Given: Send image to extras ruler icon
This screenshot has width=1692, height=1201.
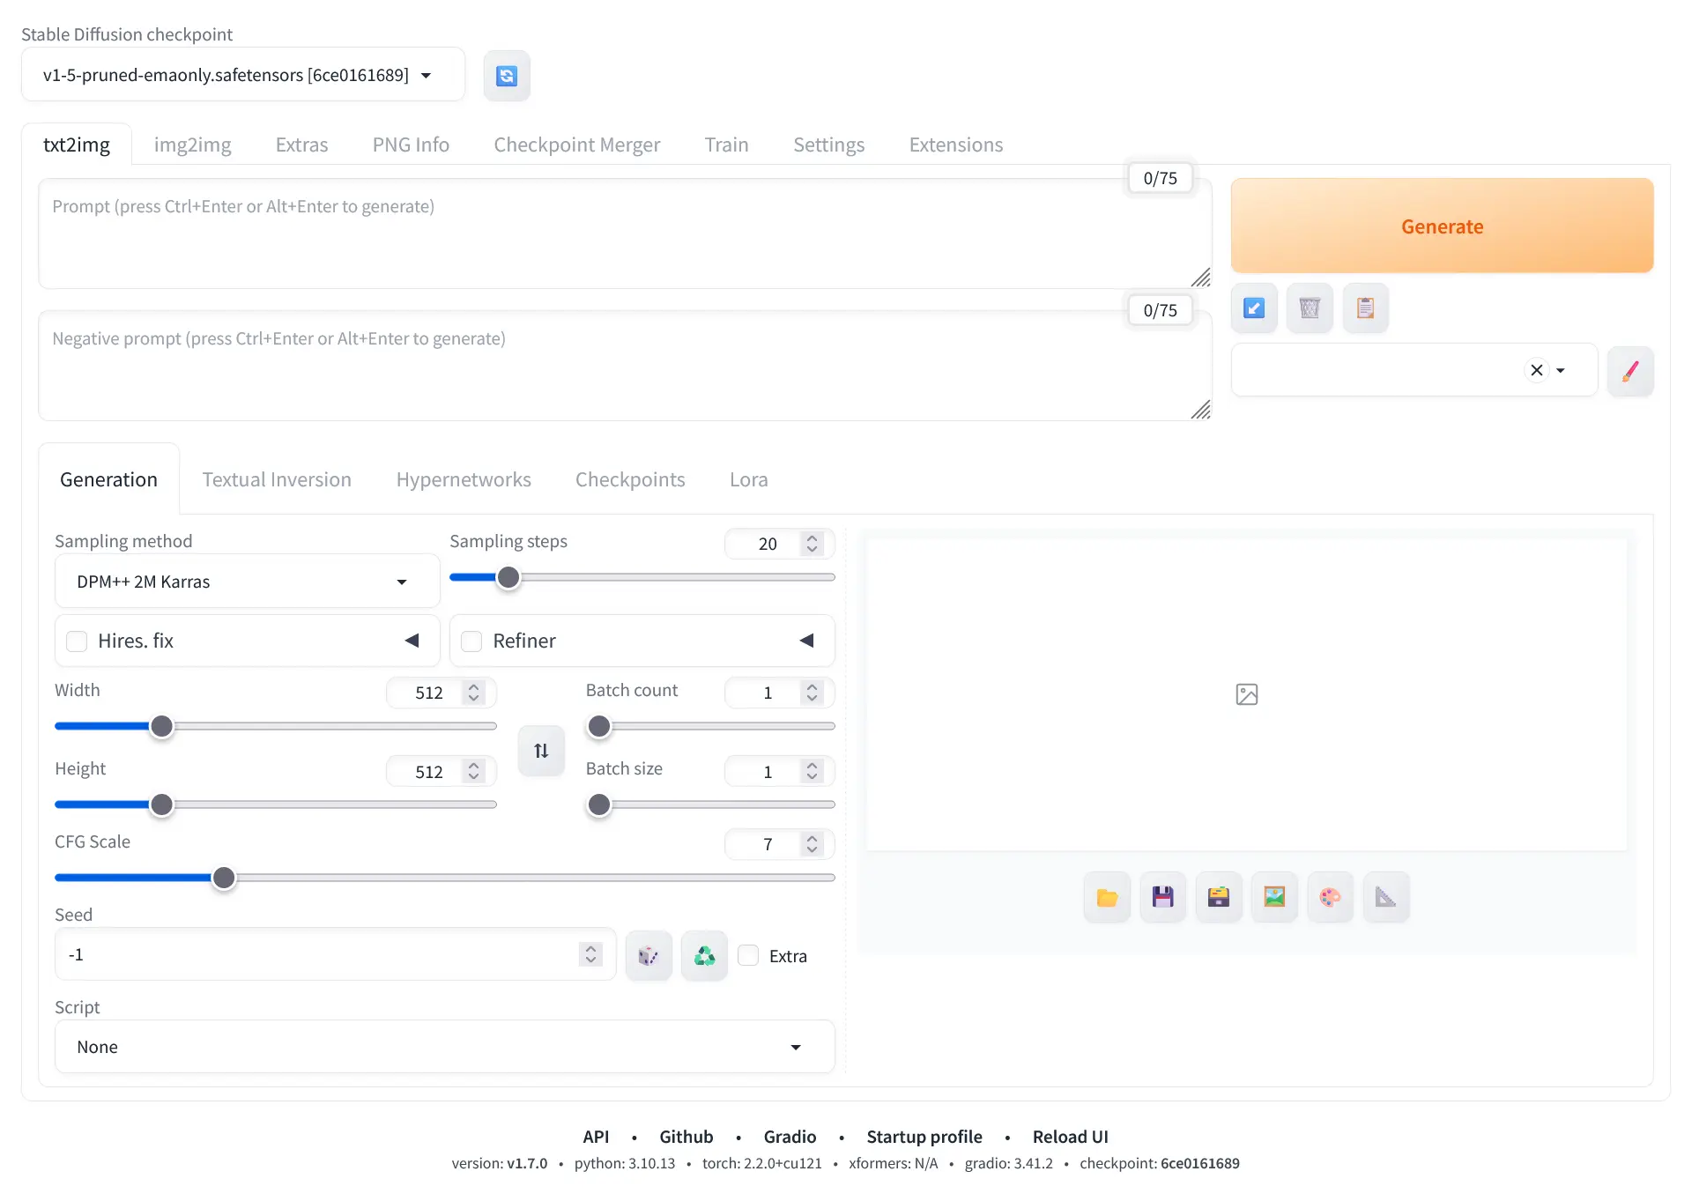Looking at the screenshot, I should pos(1386,897).
